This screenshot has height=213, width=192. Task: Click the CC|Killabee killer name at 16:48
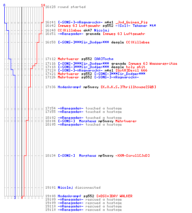tap(70, 30)
